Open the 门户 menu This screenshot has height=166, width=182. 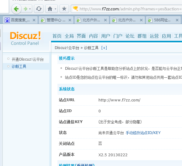[x=118, y=36]
